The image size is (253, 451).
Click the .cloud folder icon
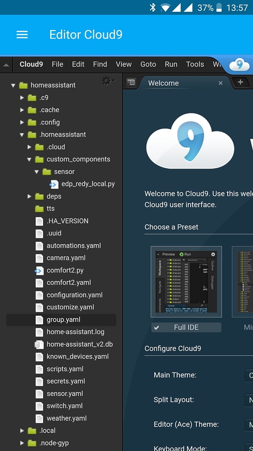pos(39,147)
